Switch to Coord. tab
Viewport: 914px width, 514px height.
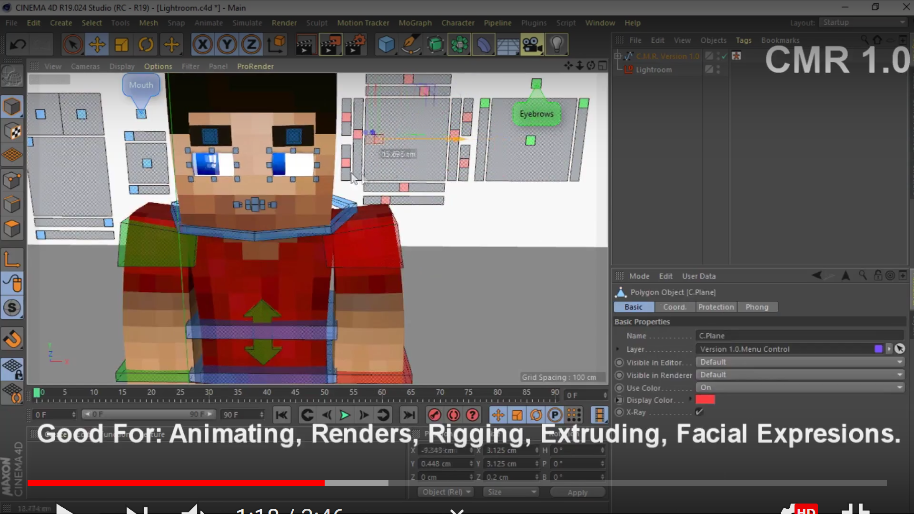point(675,307)
